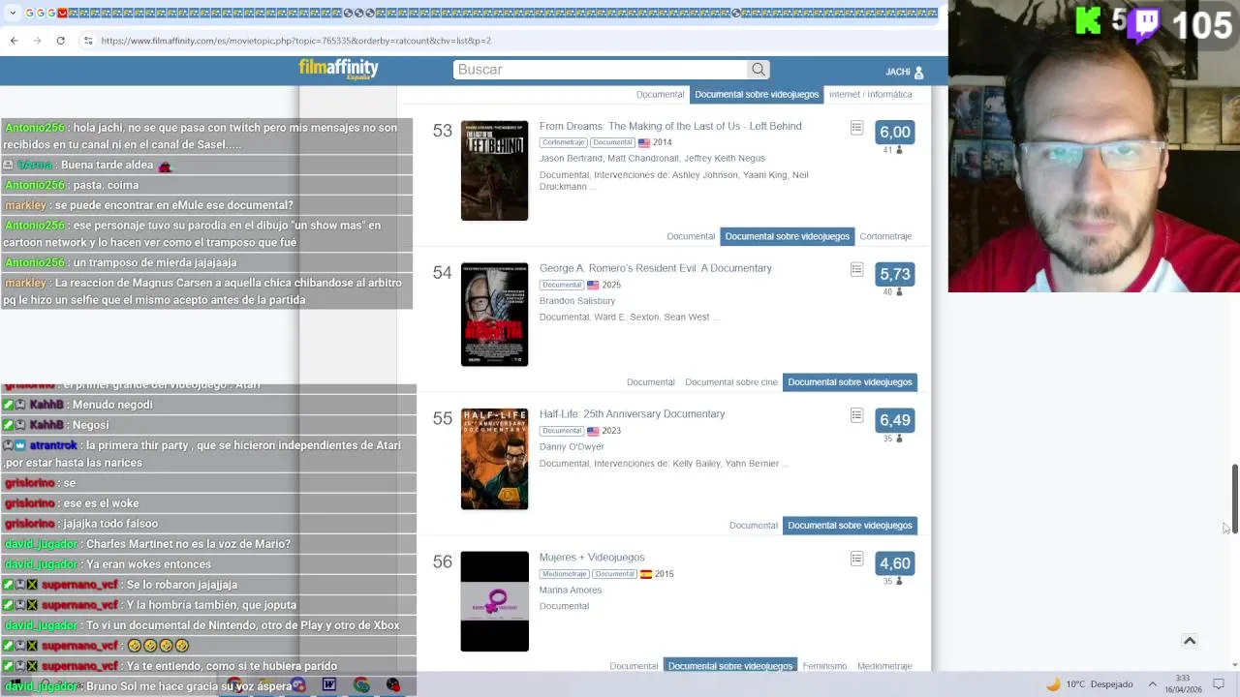Click the green Kick logo in overlay
The height and width of the screenshot is (697, 1240).
click(x=1089, y=20)
